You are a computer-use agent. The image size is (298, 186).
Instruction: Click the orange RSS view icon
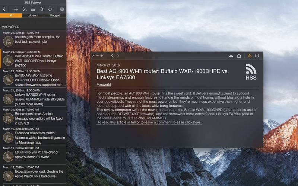[x=249, y=55]
